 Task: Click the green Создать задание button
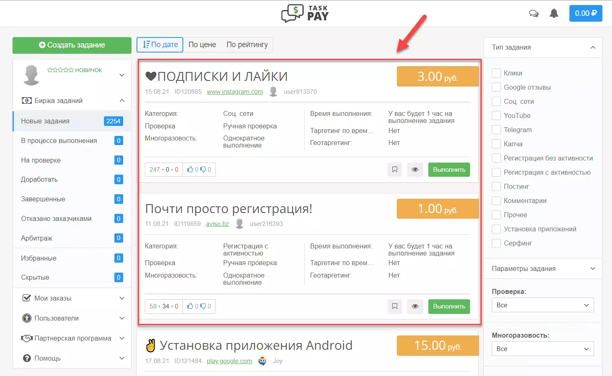pyautogui.click(x=72, y=45)
